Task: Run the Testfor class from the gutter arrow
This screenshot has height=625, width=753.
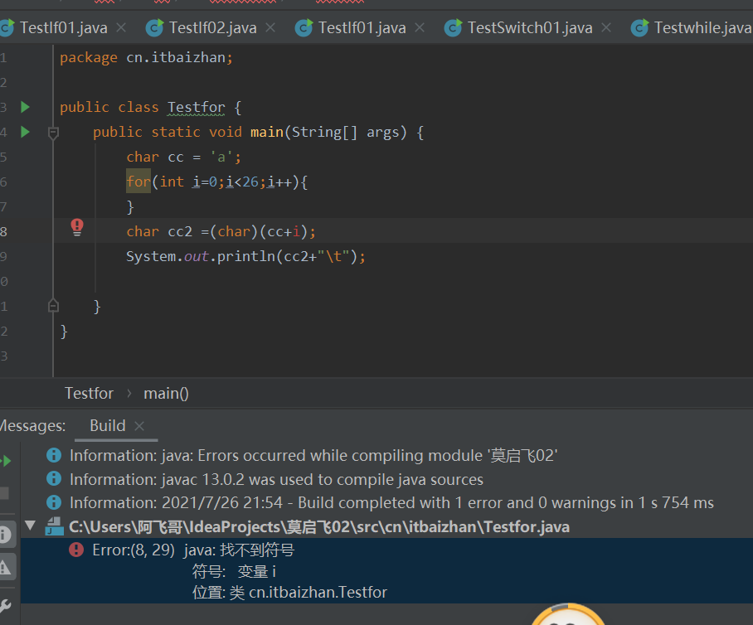Action: [26, 107]
